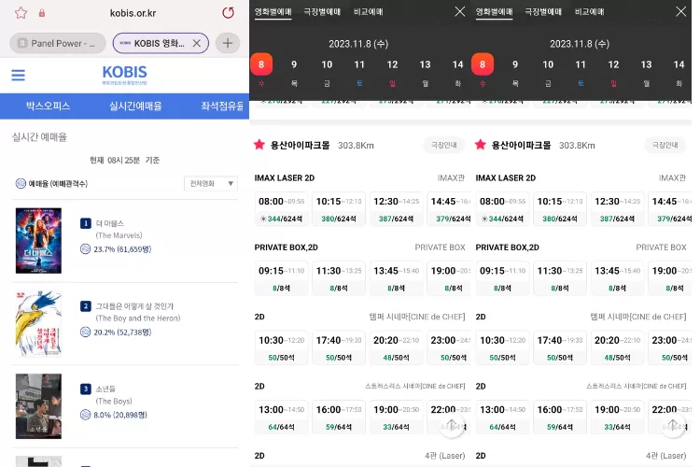
Task: Click the 예매율 (예매관객수) icon label
Action: pyautogui.click(x=51, y=184)
